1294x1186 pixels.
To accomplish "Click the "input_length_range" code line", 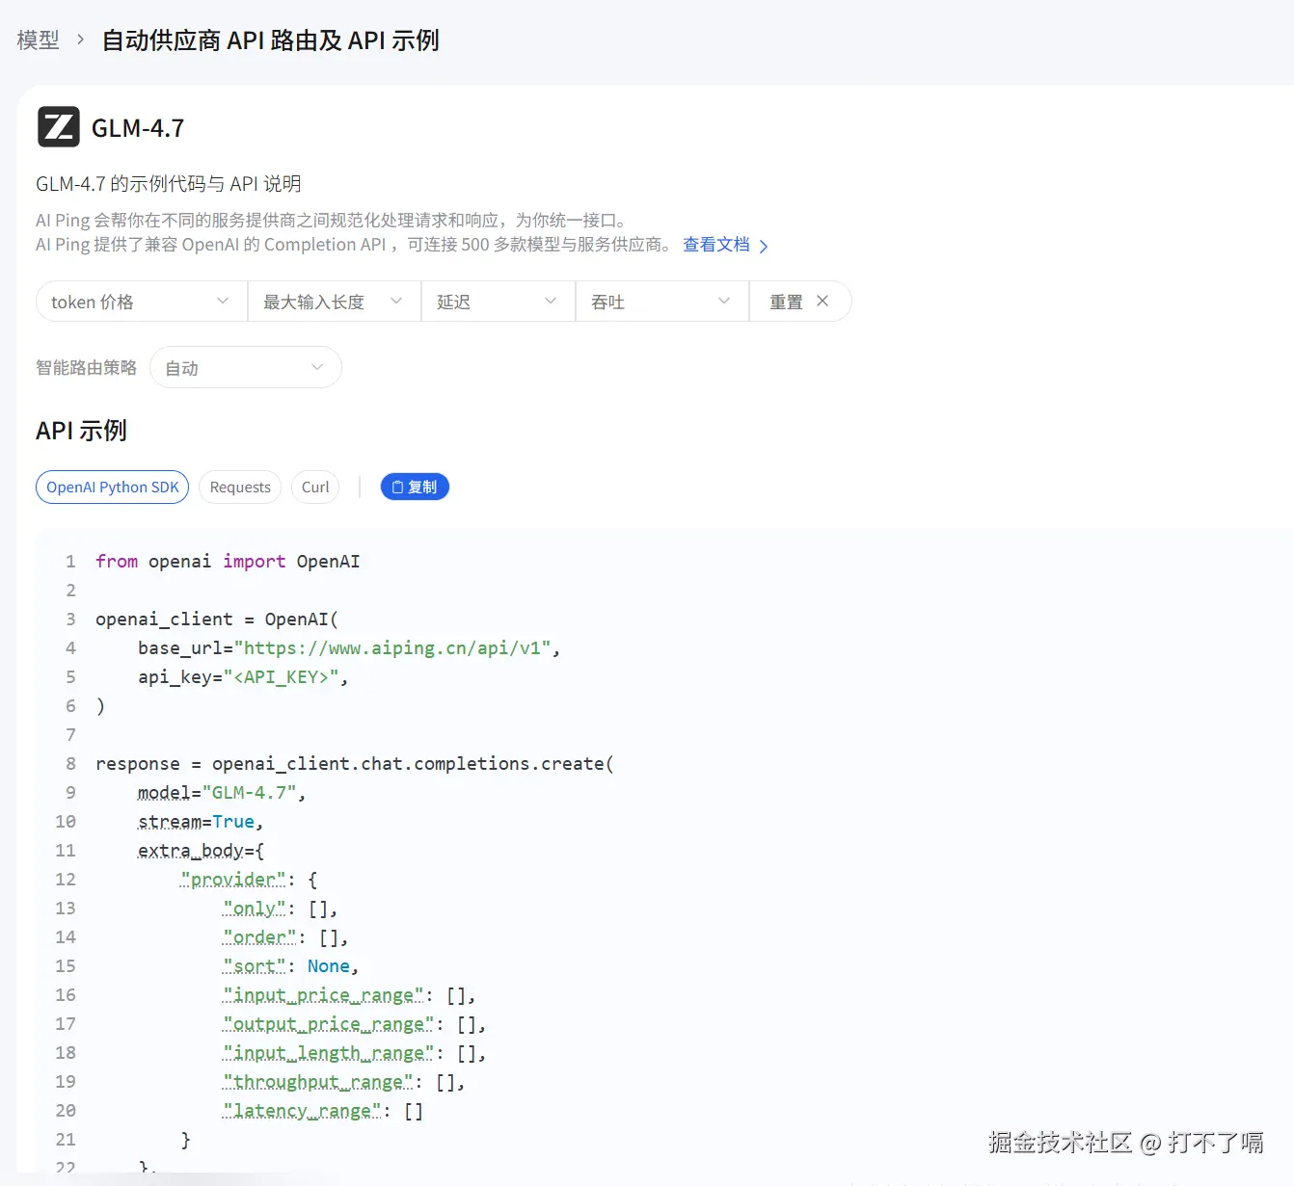I will (355, 1052).
